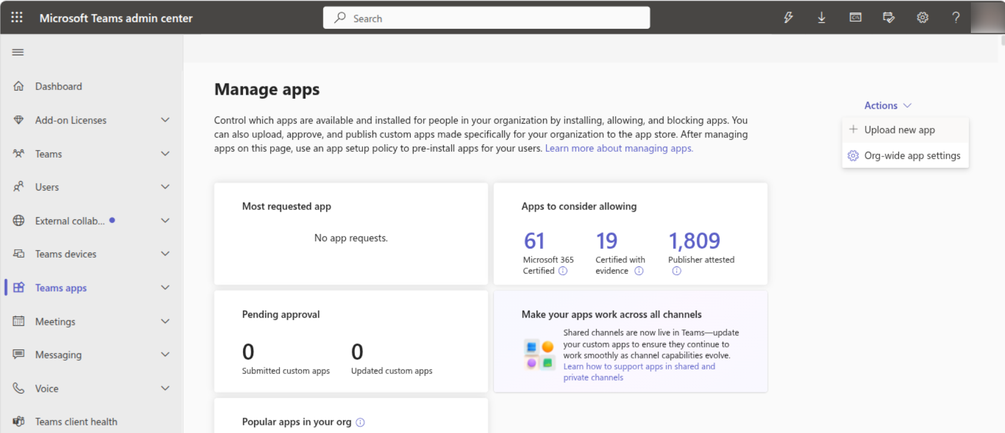Expand the Meetings section chevron

(x=165, y=321)
